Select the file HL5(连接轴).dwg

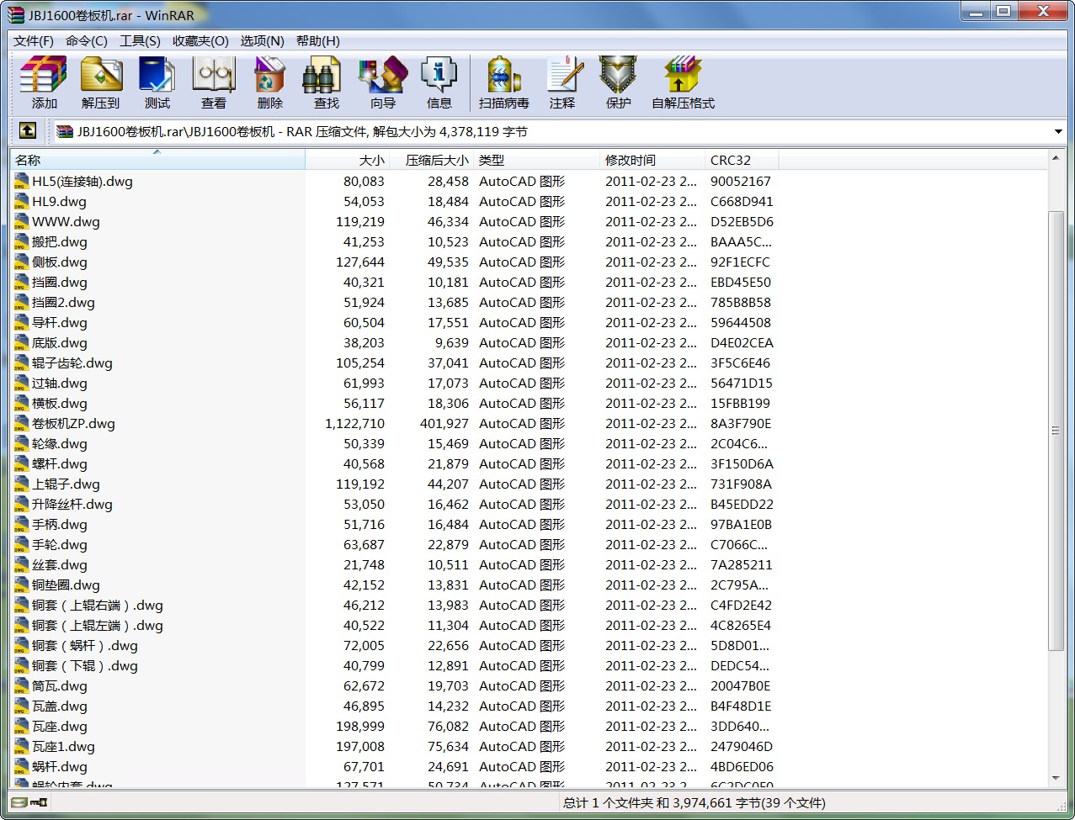pyautogui.click(x=82, y=181)
